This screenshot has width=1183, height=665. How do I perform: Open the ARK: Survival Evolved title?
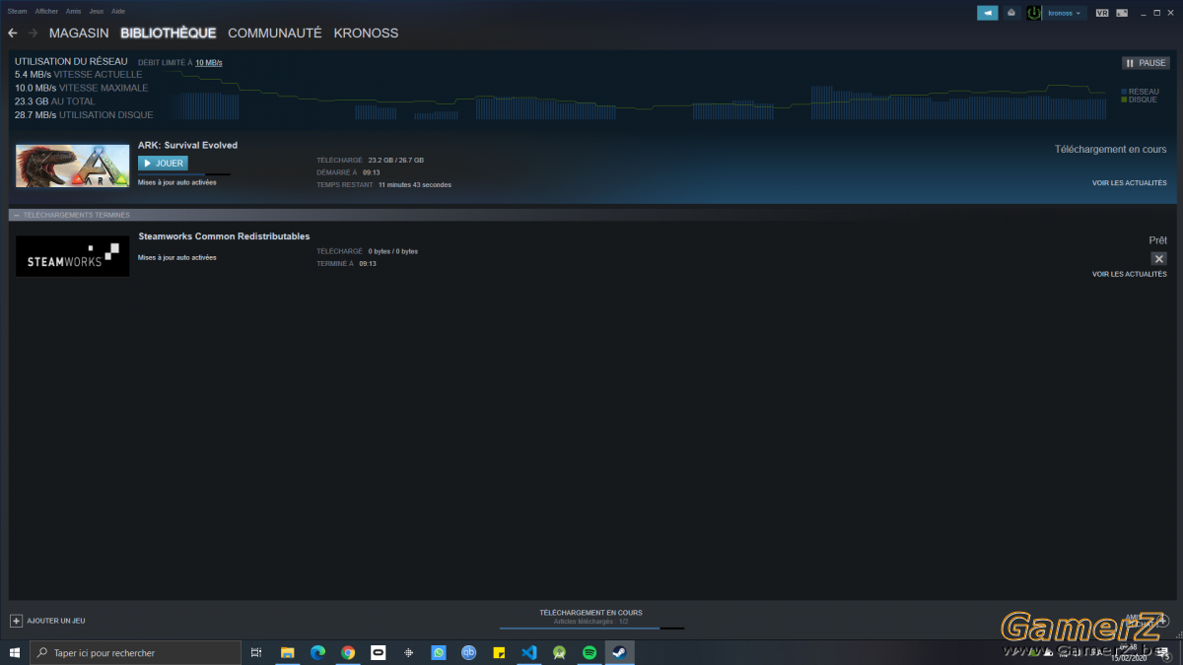tap(187, 145)
